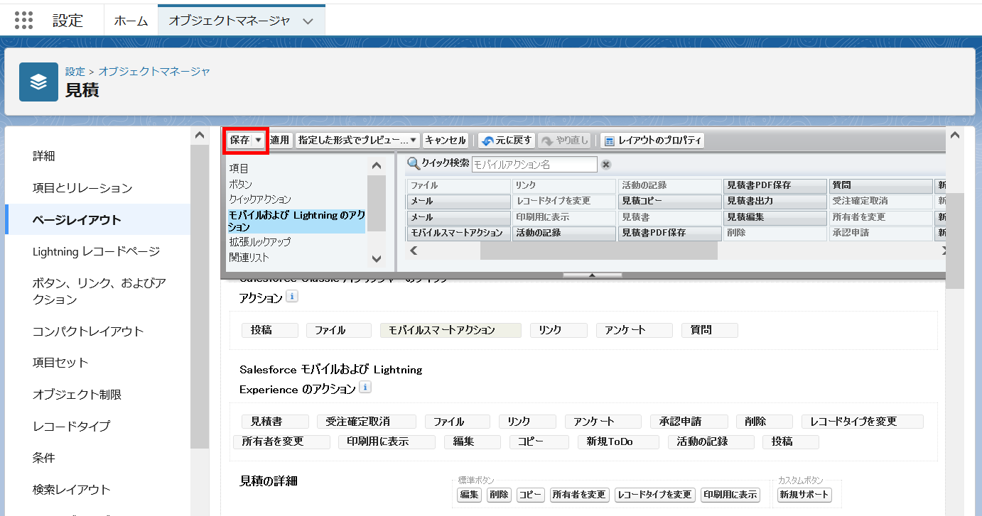Open the 保存 dropdown arrow

click(258, 141)
